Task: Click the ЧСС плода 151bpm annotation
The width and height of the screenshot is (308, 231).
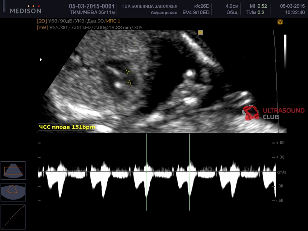Action: point(67,127)
